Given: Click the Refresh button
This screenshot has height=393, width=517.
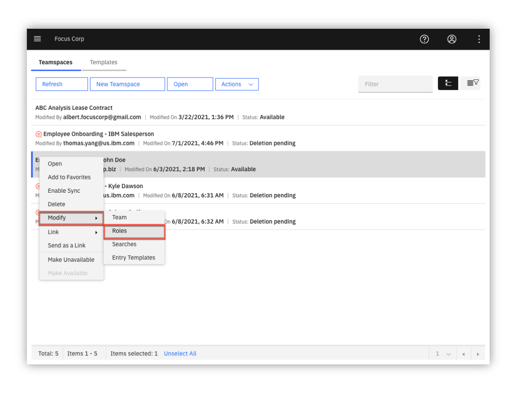Looking at the screenshot, I should coord(61,84).
